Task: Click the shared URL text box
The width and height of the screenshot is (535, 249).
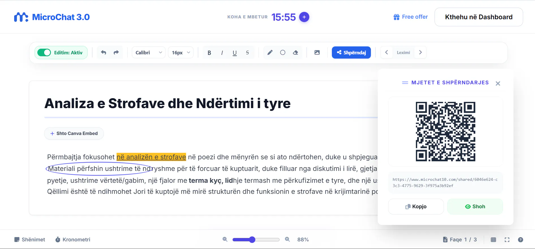Action: pyautogui.click(x=446, y=183)
